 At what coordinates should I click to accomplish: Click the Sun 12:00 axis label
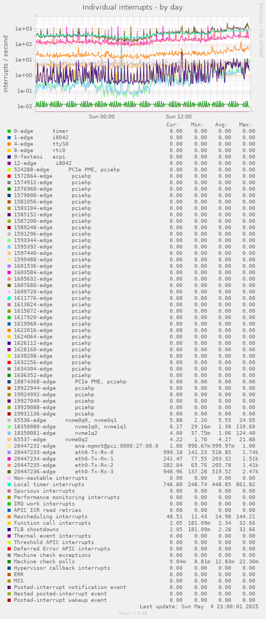[x=179, y=116]
